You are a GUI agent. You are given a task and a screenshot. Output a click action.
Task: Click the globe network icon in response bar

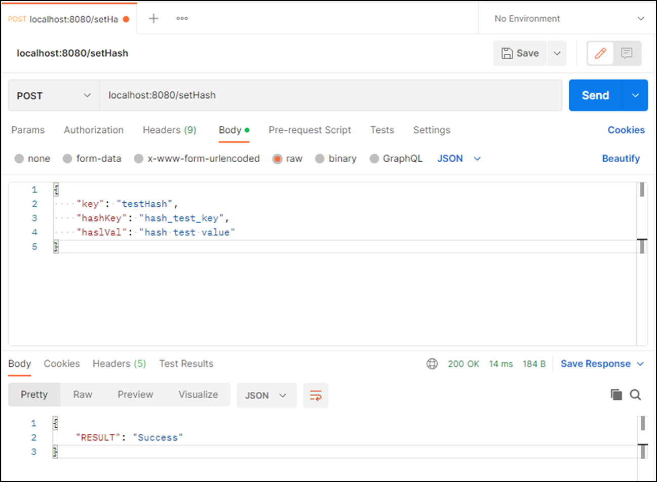(x=432, y=364)
